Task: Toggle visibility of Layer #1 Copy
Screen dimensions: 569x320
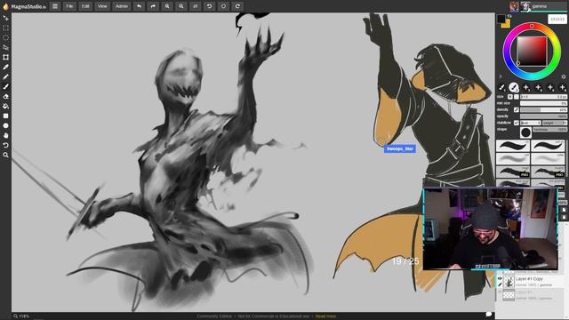Action: [x=500, y=278]
